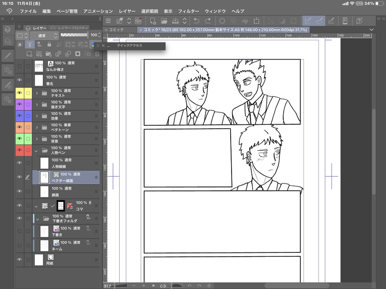
Task: Hide the ベタトーン folder
Action: (x=19, y=127)
